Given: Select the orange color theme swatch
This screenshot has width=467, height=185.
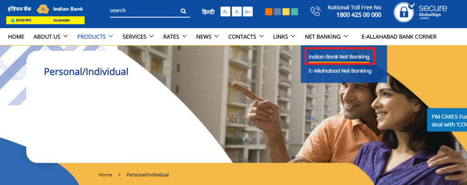Looking at the screenshot, I should tap(269, 11).
